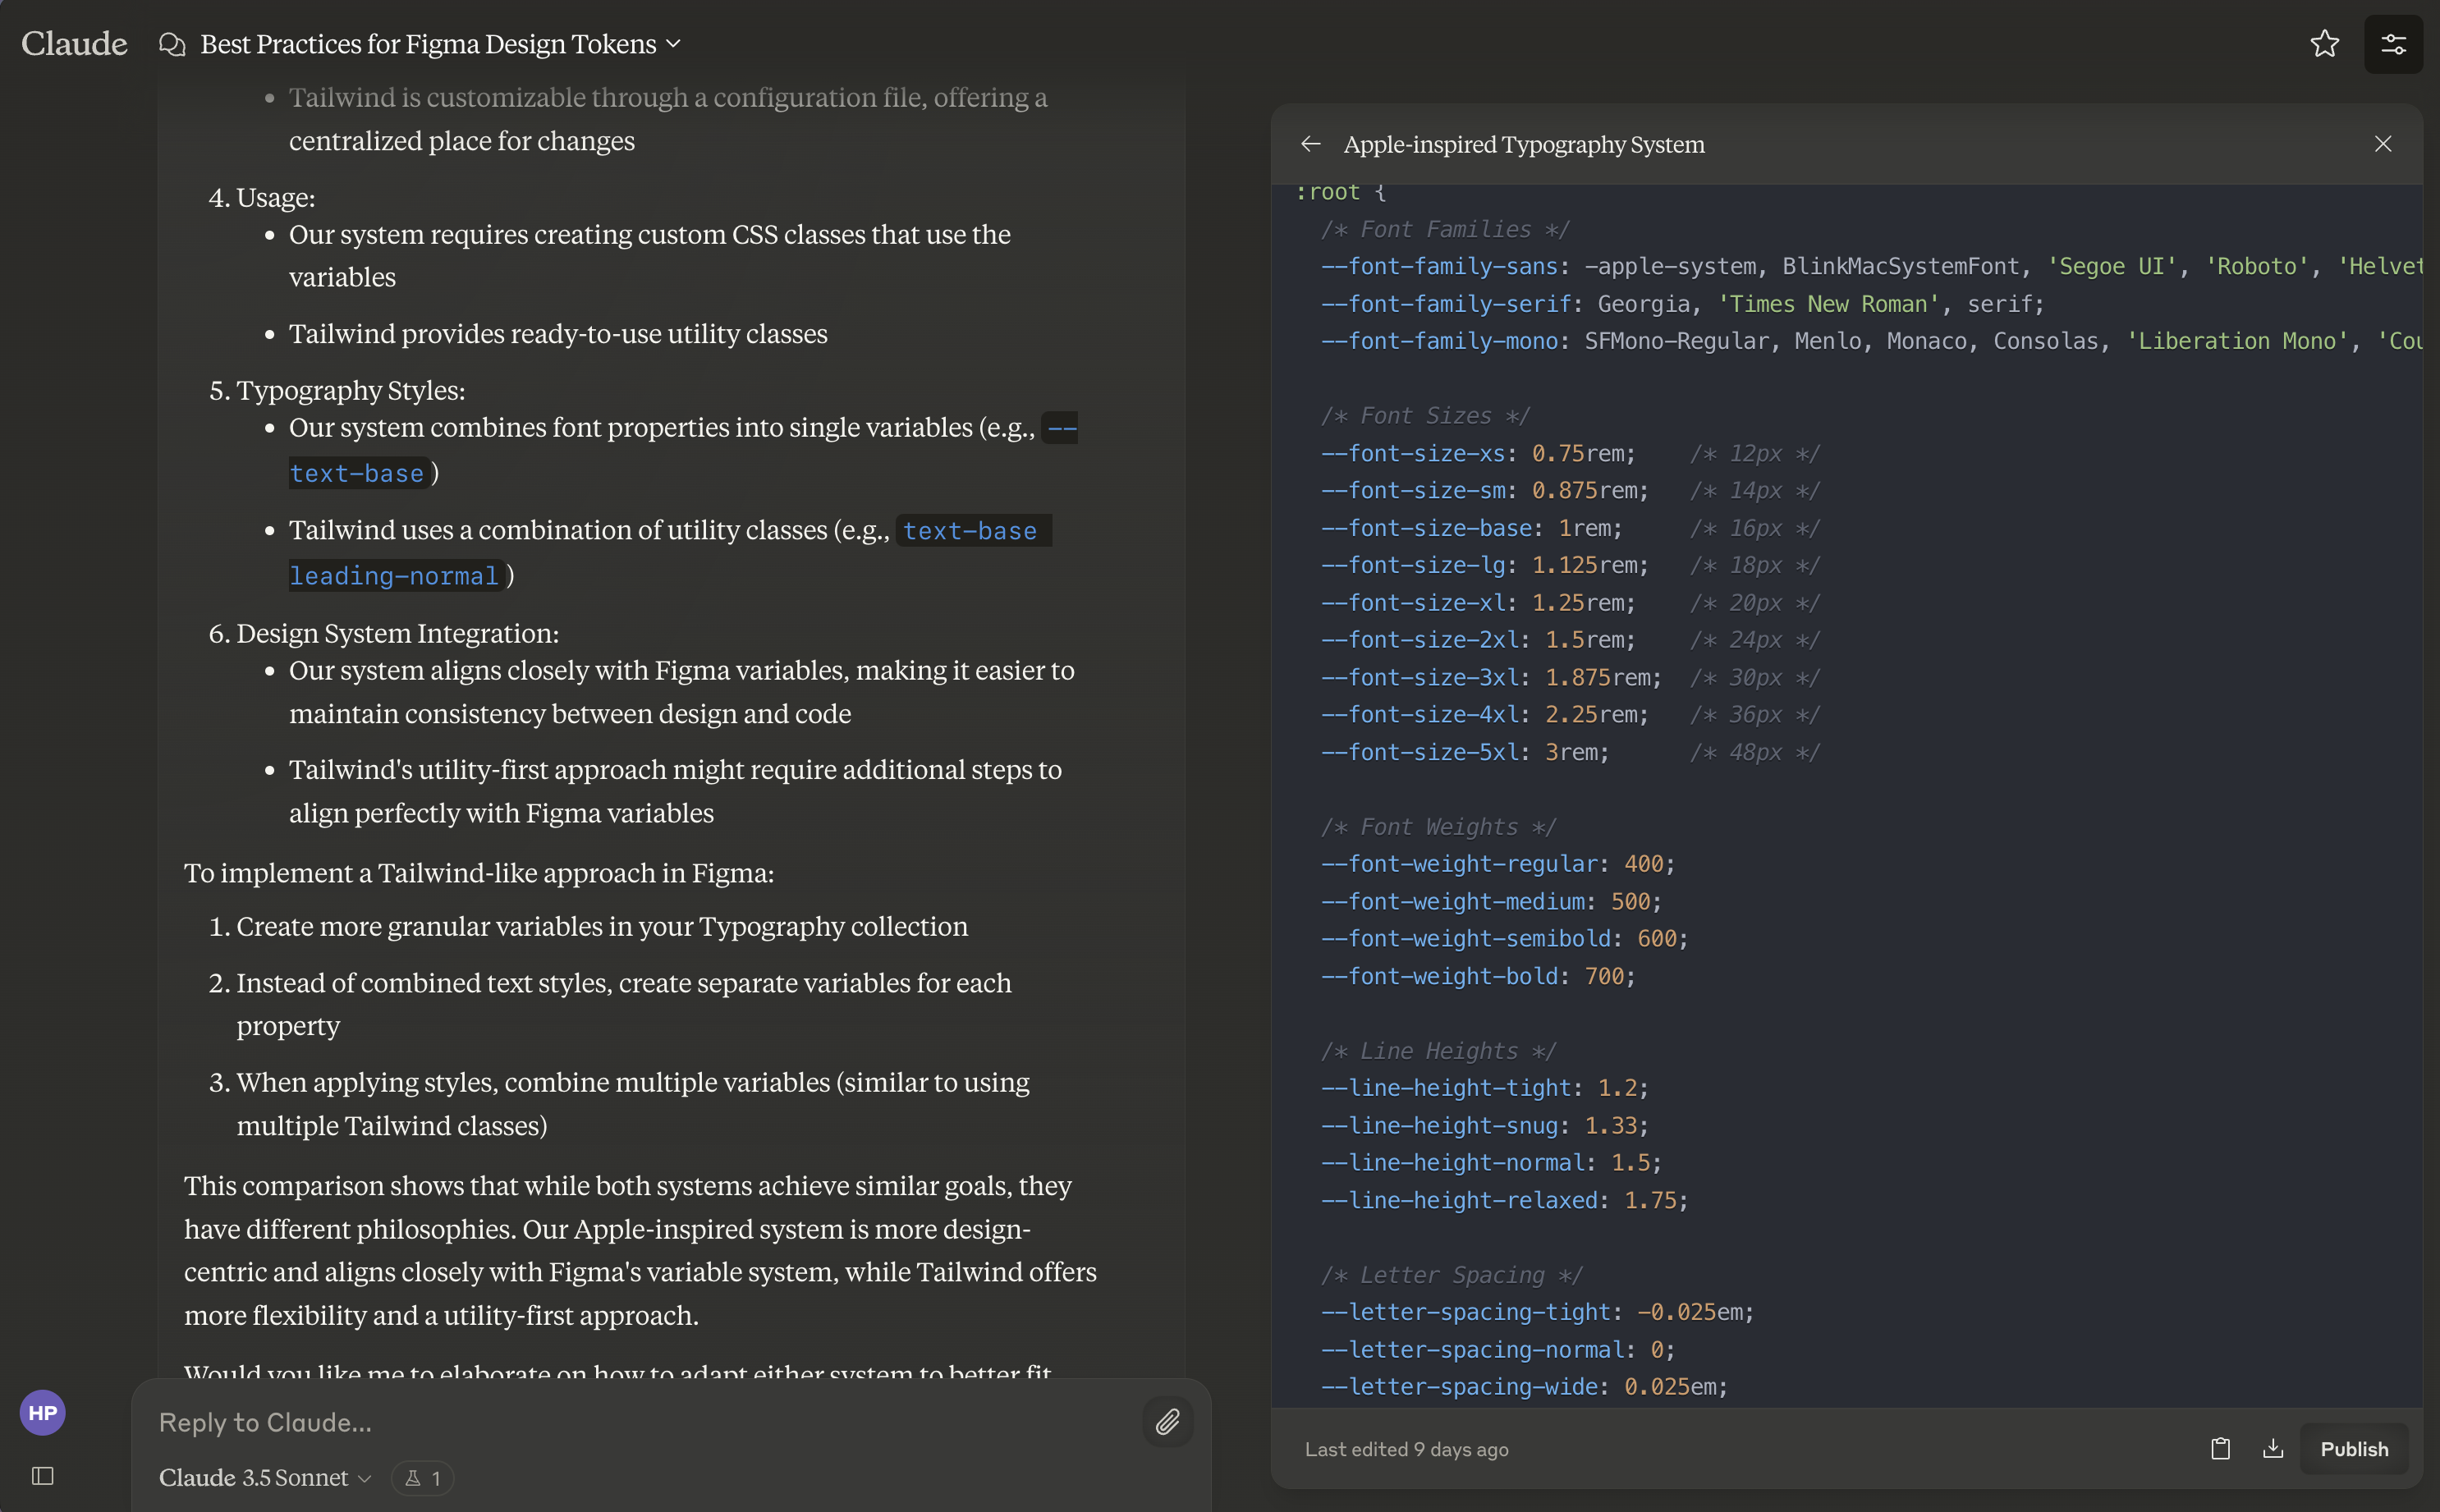Viewport: 2440px width, 1512px height.
Task: Click the '6. Design System Integration:' heading
Action: coord(384,633)
